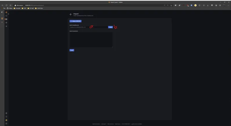Open the Explore compass icon in sidebar
Screen dimensions: 231x126
(6, 23)
